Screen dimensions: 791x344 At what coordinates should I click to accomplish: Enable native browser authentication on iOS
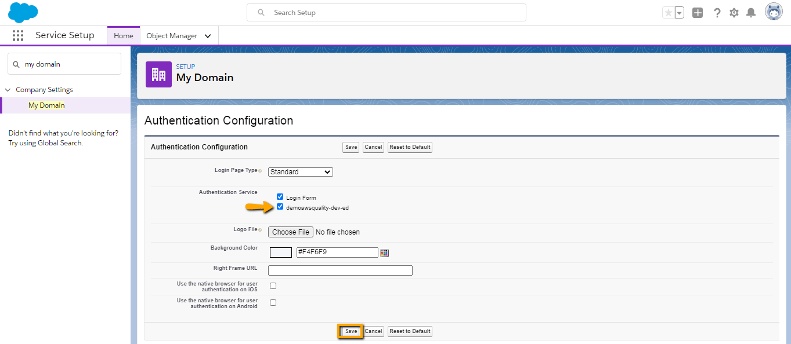pyautogui.click(x=273, y=286)
